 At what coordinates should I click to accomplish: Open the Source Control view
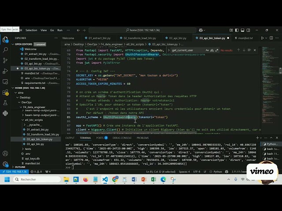[5, 61]
